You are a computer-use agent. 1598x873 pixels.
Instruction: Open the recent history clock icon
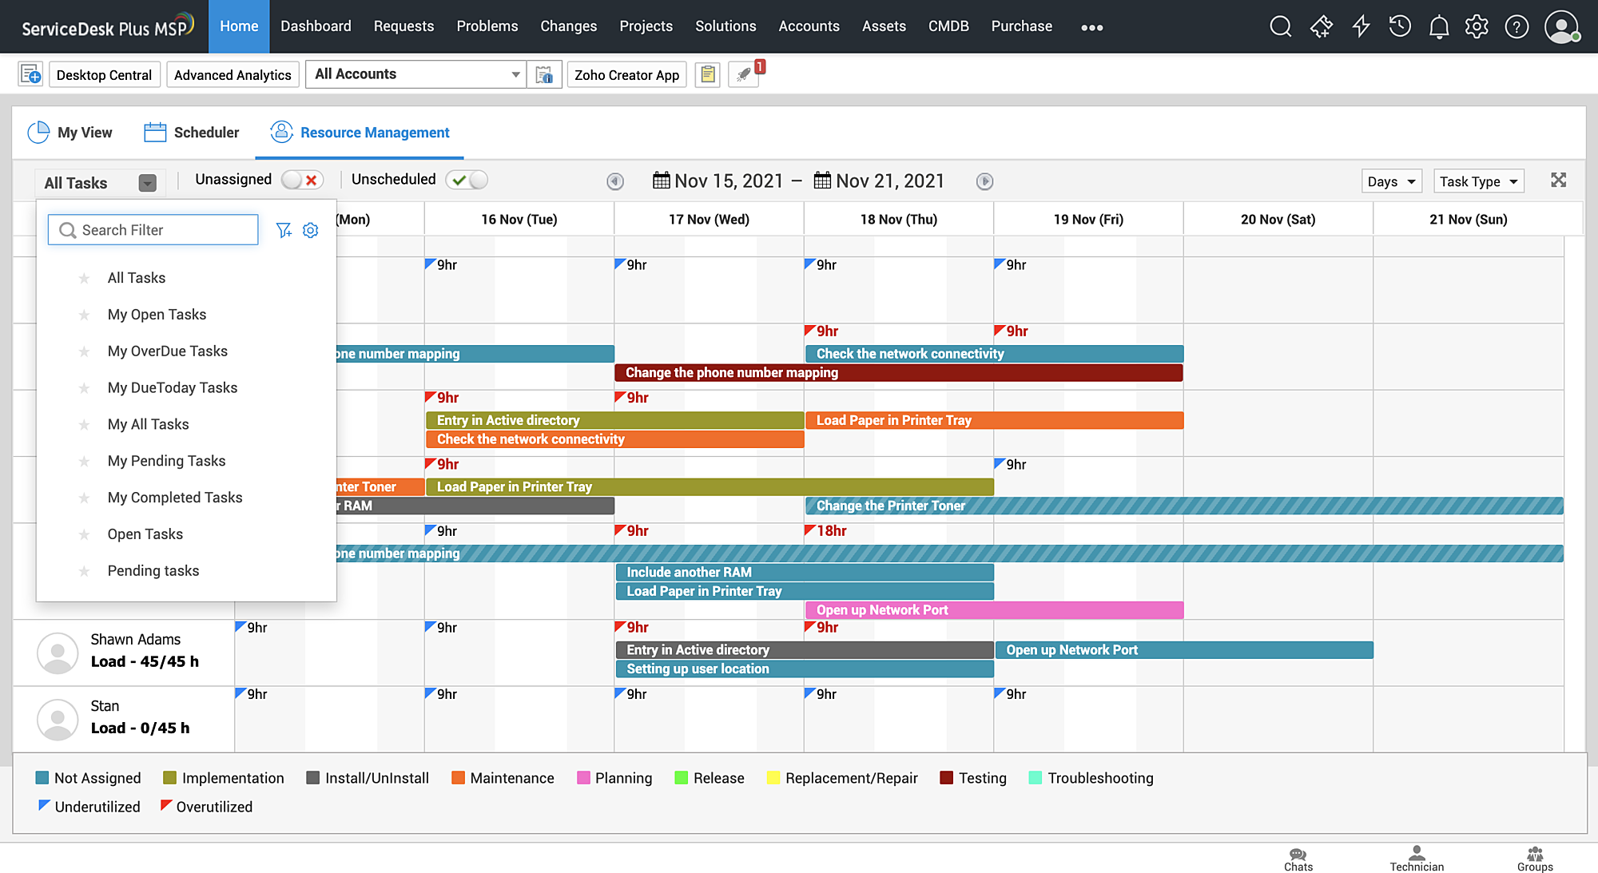pos(1399,26)
